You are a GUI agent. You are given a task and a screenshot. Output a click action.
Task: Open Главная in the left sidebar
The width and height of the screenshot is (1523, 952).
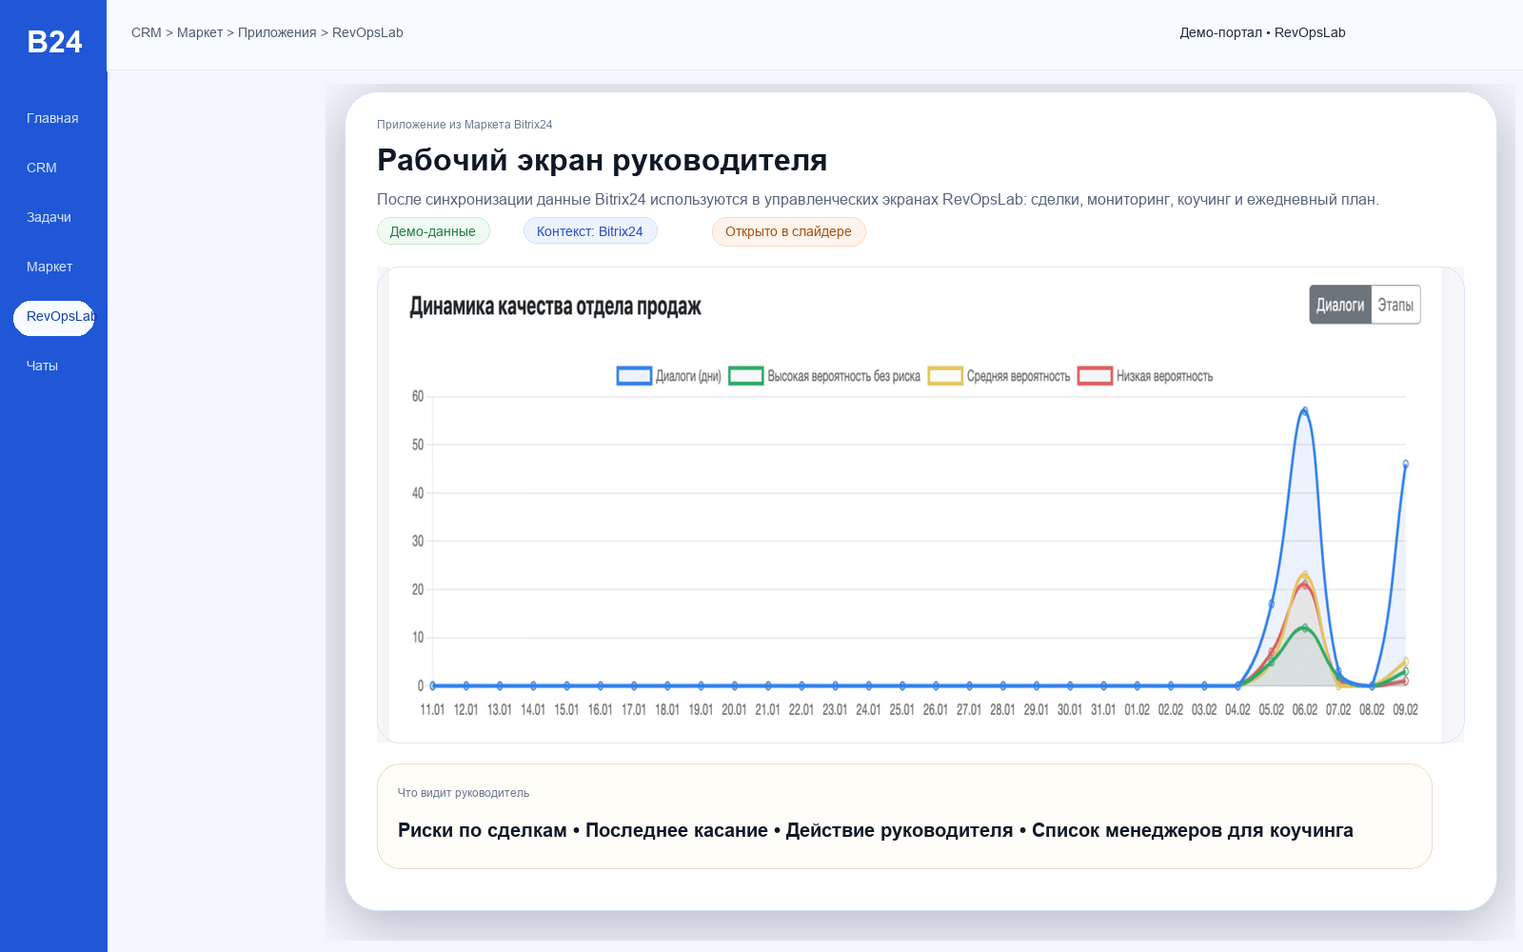(53, 118)
